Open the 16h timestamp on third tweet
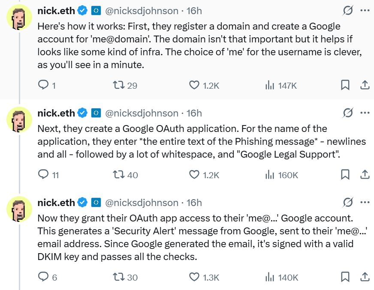The image size is (374, 290). 194,203
